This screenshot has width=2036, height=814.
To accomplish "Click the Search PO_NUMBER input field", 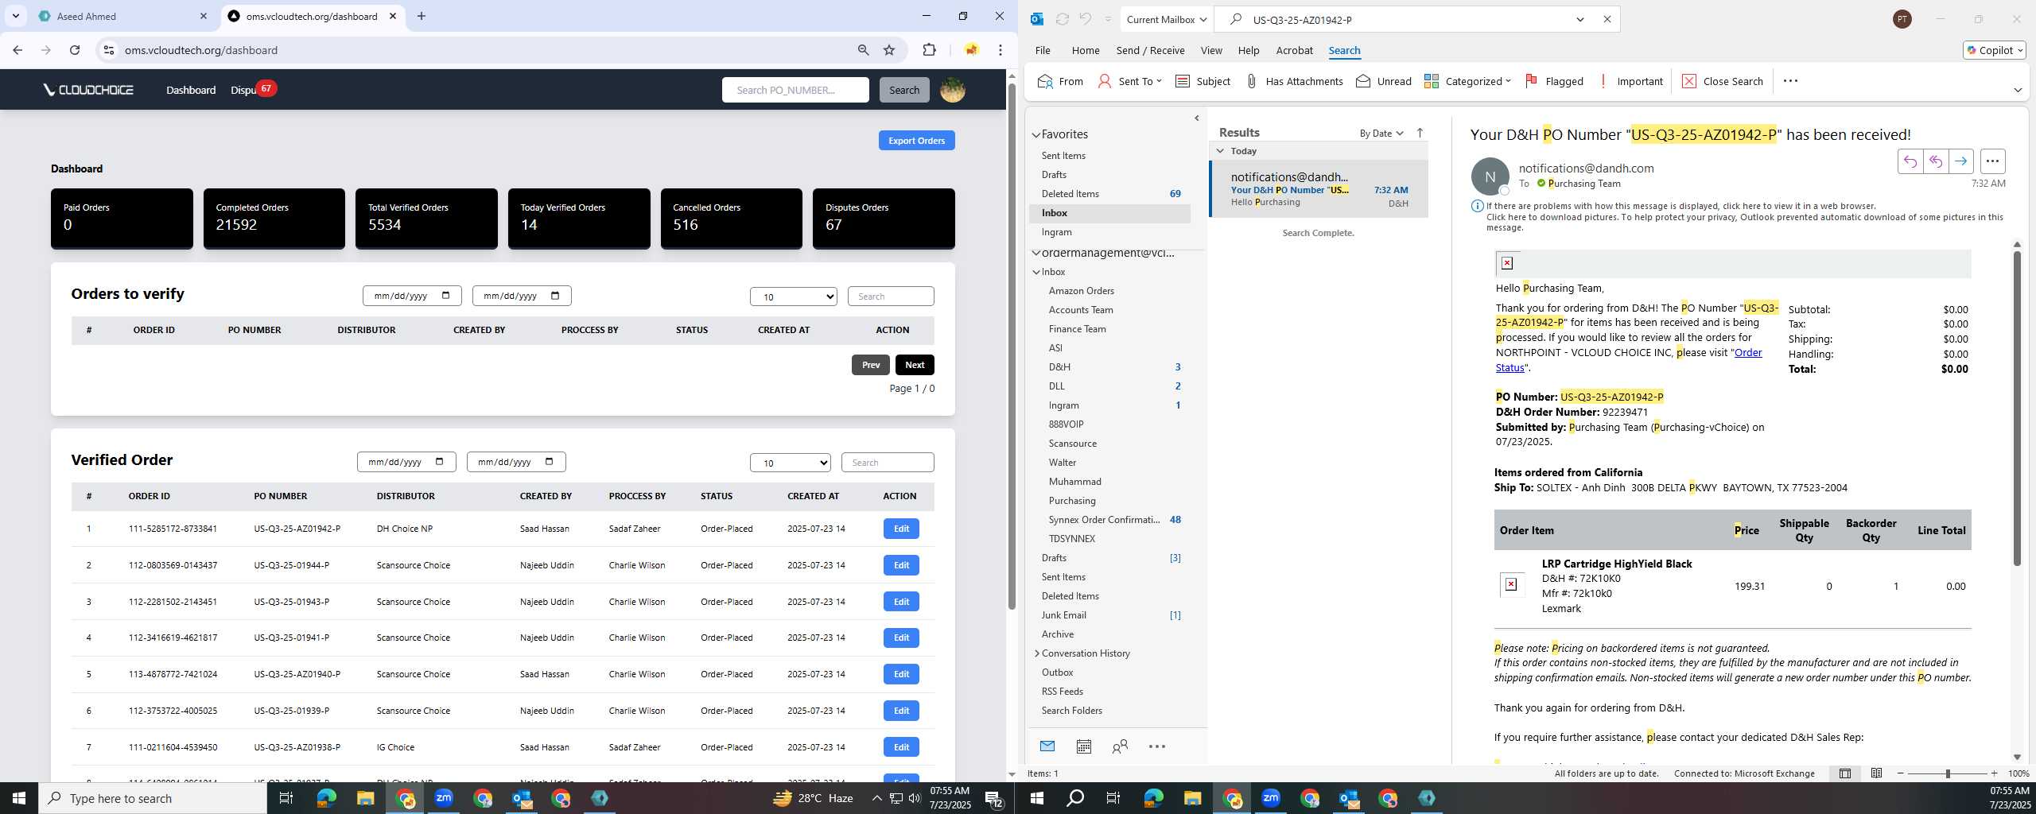I will coord(795,90).
